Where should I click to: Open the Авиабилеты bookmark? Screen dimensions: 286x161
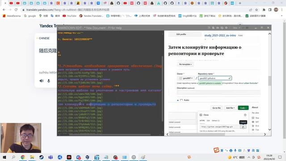12,16
